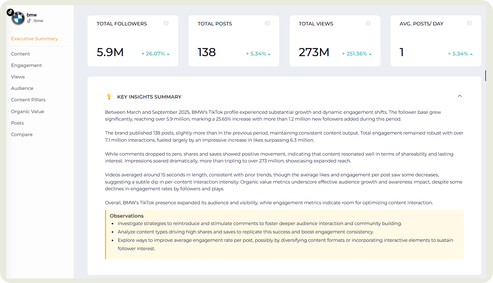The height and width of the screenshot is (283, 493).
Task: Click the info icon on Total Views card
Action: 368,23
